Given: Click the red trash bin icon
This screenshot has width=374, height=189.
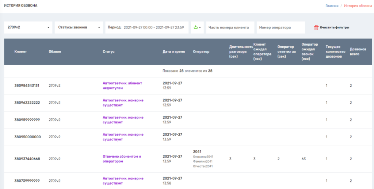Looking at the screenshot, I should (316, 27).
